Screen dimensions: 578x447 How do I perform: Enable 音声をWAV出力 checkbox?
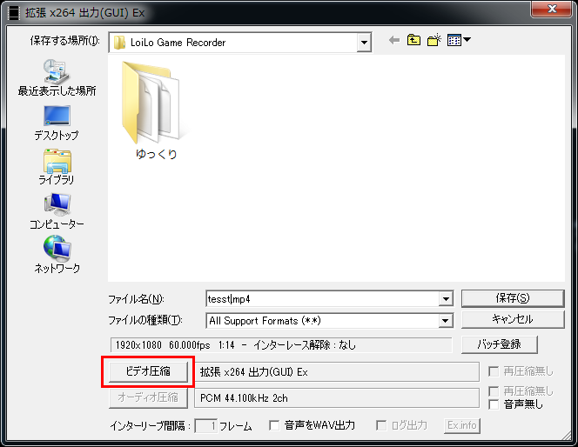(x=274, y=425)
